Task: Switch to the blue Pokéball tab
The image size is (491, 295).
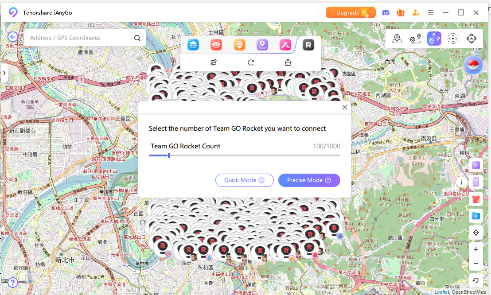Action: coord(193,45)
